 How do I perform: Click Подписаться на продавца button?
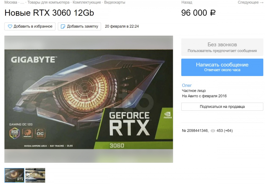pos(222,106)
